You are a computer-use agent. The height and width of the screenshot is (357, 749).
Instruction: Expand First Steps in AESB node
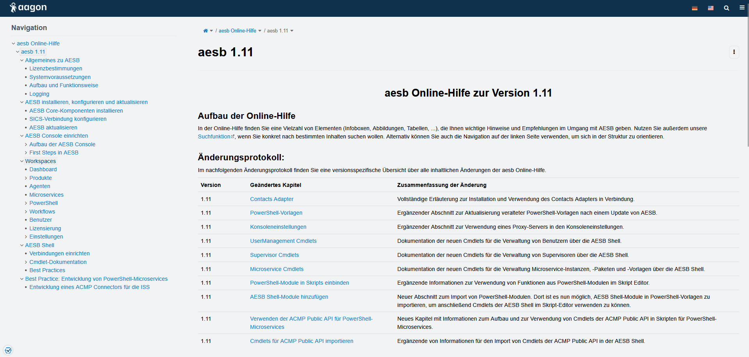coord(26,152)
